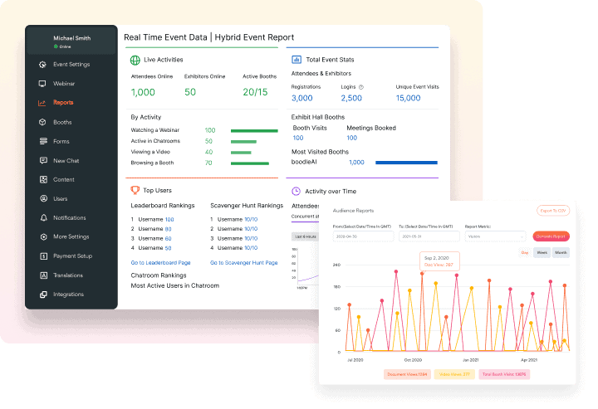
Task: Click the Webinar monitor icon
Action: [42, 84]
